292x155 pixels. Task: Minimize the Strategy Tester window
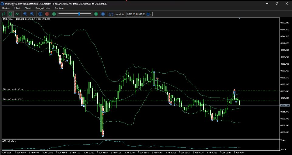point(267,4)
